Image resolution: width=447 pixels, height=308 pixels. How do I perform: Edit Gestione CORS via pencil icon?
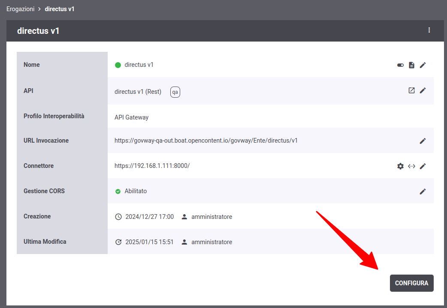tap(423, 191)
